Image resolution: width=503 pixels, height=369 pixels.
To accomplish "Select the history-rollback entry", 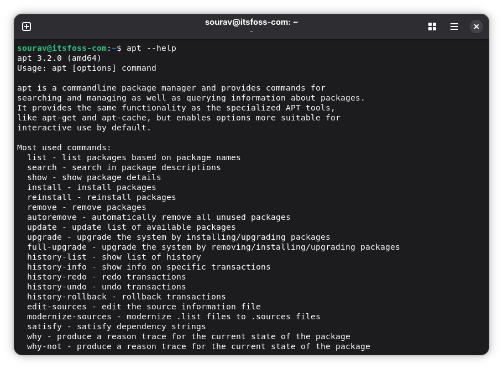I will click(126, 297).
